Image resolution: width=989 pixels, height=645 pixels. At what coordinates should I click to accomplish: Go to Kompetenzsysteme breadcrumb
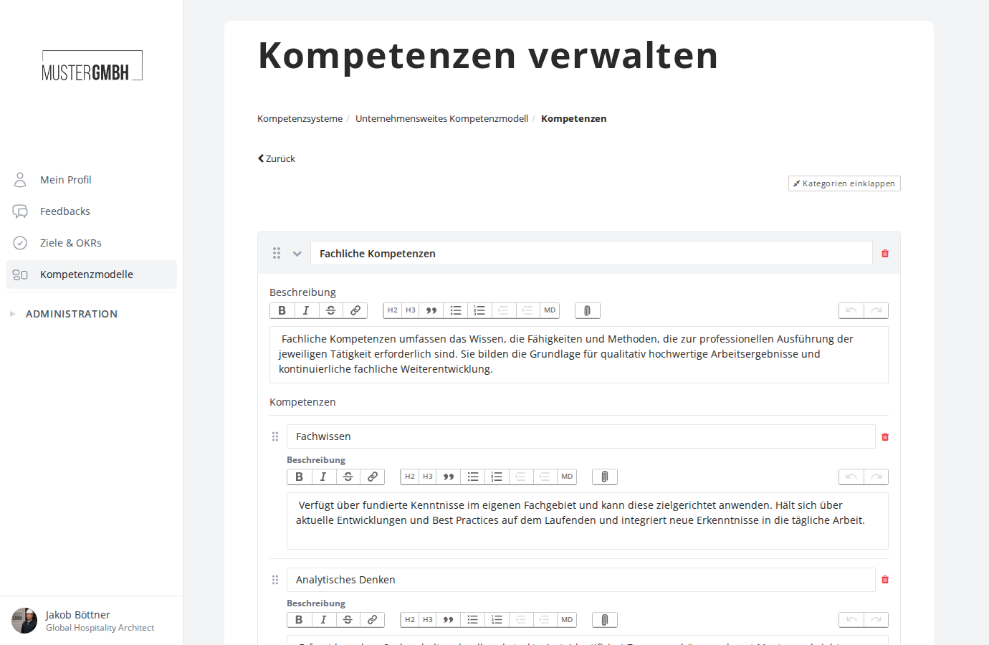click(300, 119)
